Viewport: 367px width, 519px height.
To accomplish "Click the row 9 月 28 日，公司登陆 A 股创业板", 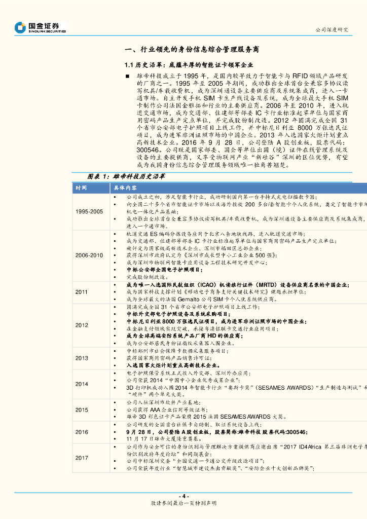I will (x=217, y=432).
